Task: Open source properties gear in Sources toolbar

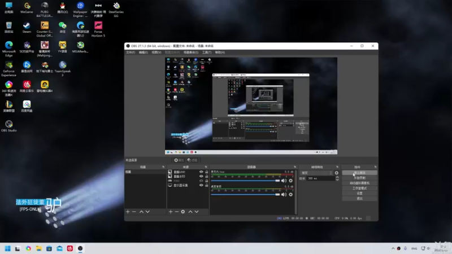Action: pos(183,212)
